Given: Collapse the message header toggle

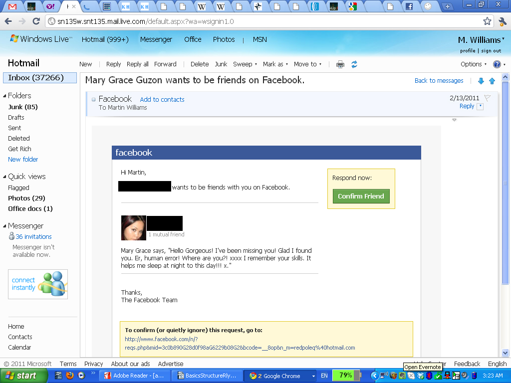Looking at the screenshot, I should point(93,99).
